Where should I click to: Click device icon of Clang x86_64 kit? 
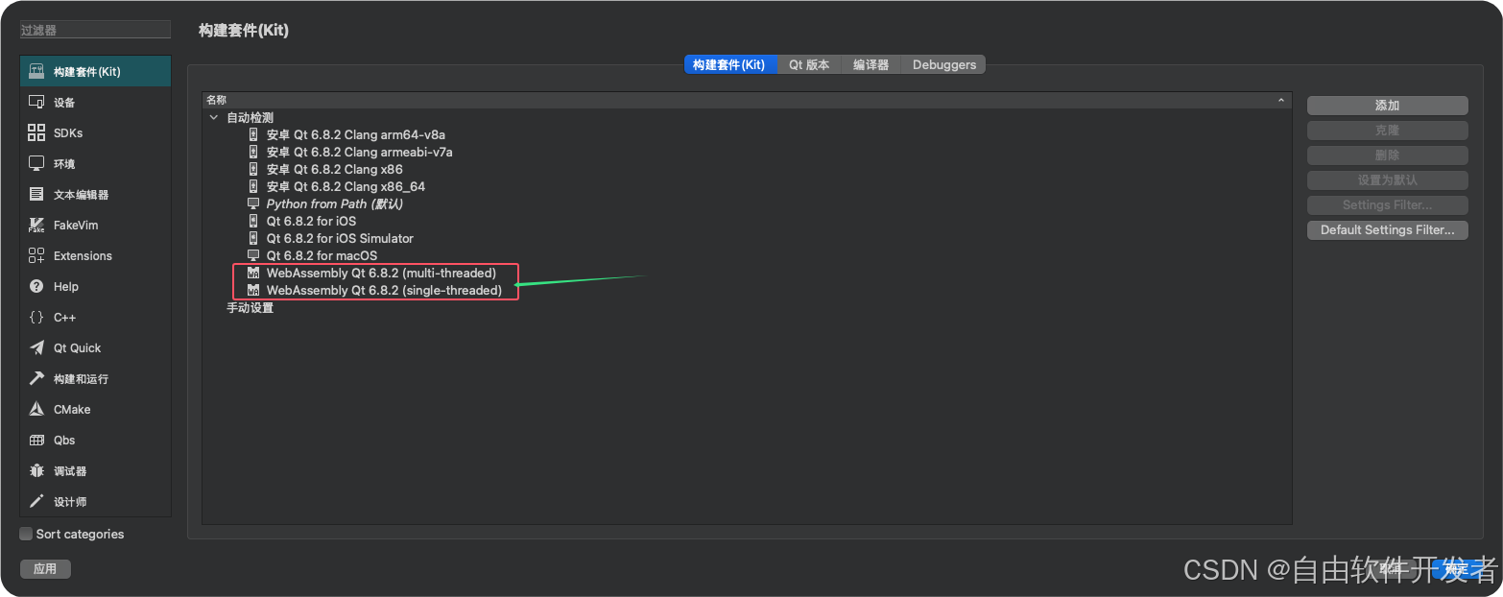pyautogui.click(x=253, y=187)
